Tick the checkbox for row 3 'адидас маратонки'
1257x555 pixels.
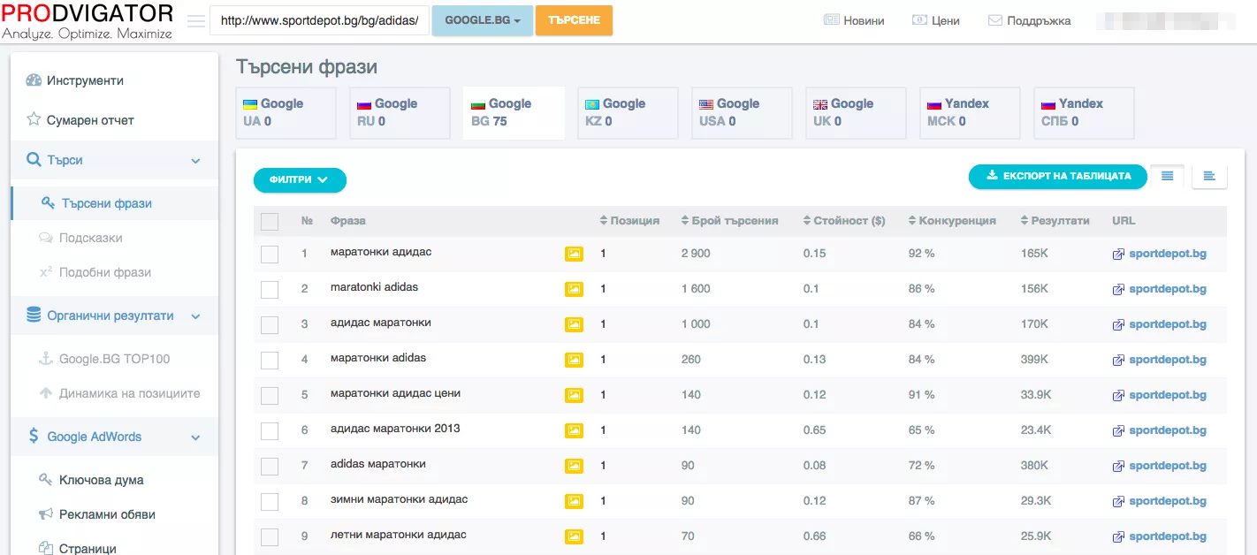(270, 325)
